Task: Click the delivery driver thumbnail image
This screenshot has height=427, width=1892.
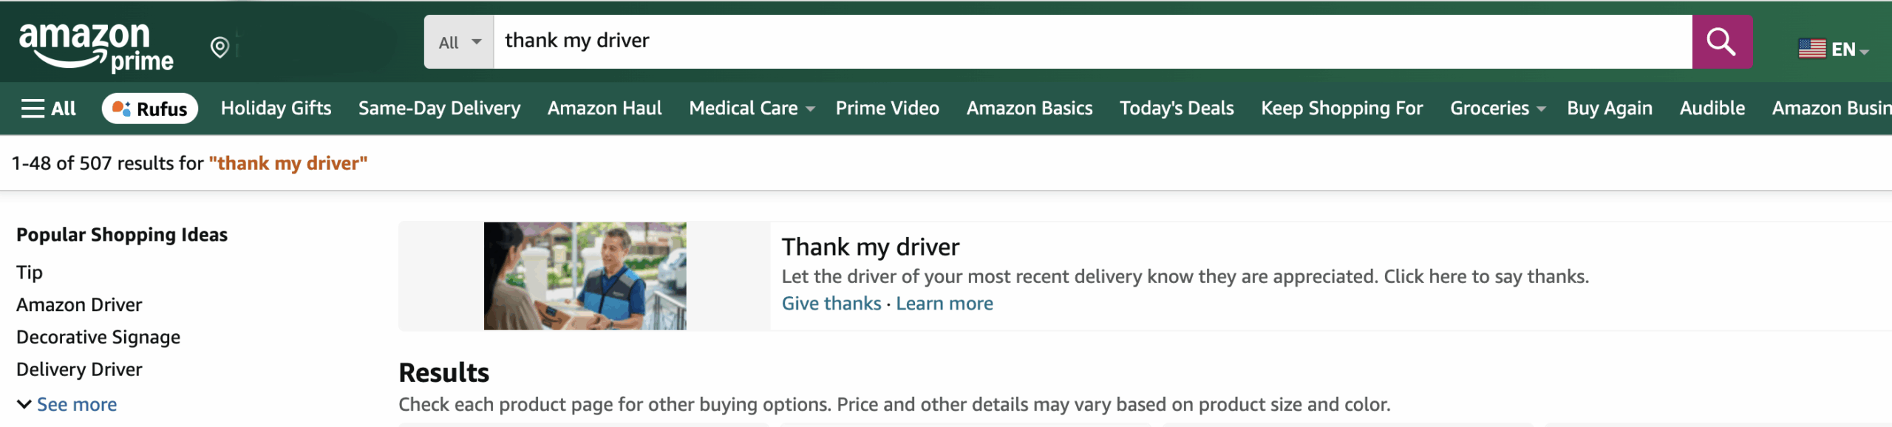Action: pyautogui.click(x=585, y=276)
